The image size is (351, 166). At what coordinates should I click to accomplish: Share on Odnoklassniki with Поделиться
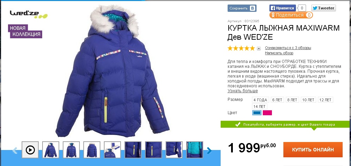point(291,15)
